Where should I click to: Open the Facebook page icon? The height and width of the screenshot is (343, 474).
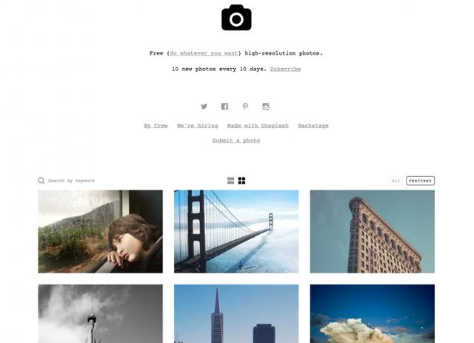224,106
